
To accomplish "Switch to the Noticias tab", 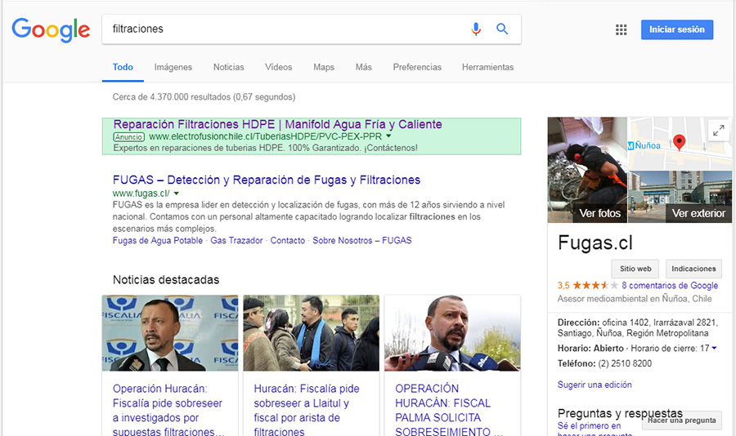I will tap(229, 67).
